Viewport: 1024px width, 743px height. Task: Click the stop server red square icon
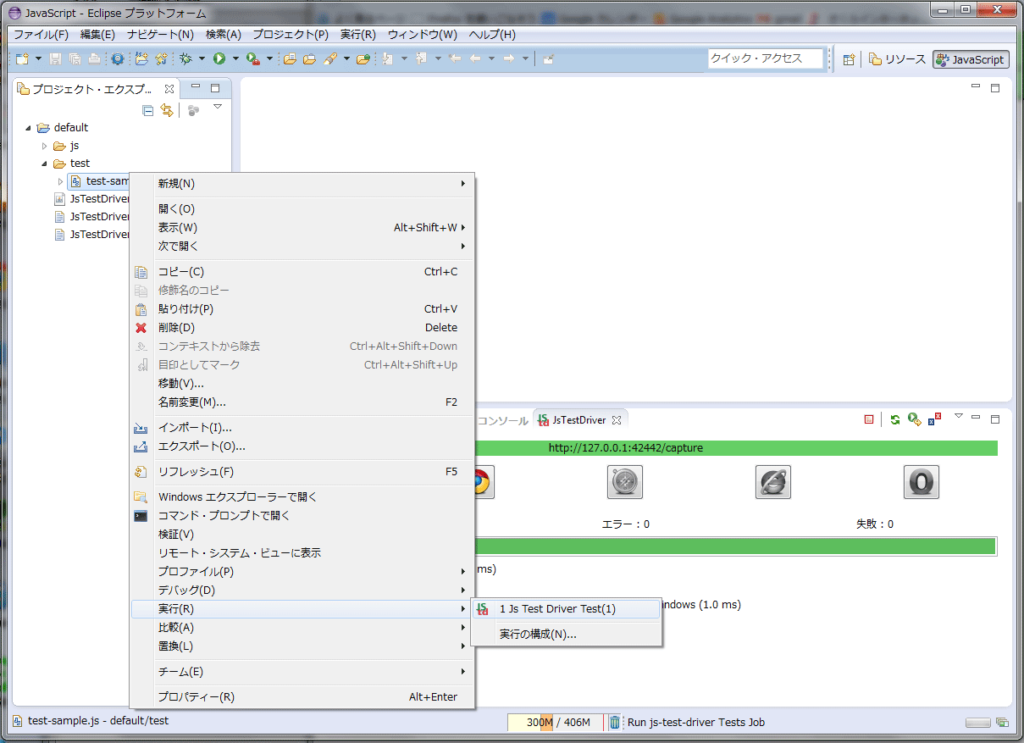point(869,419)
